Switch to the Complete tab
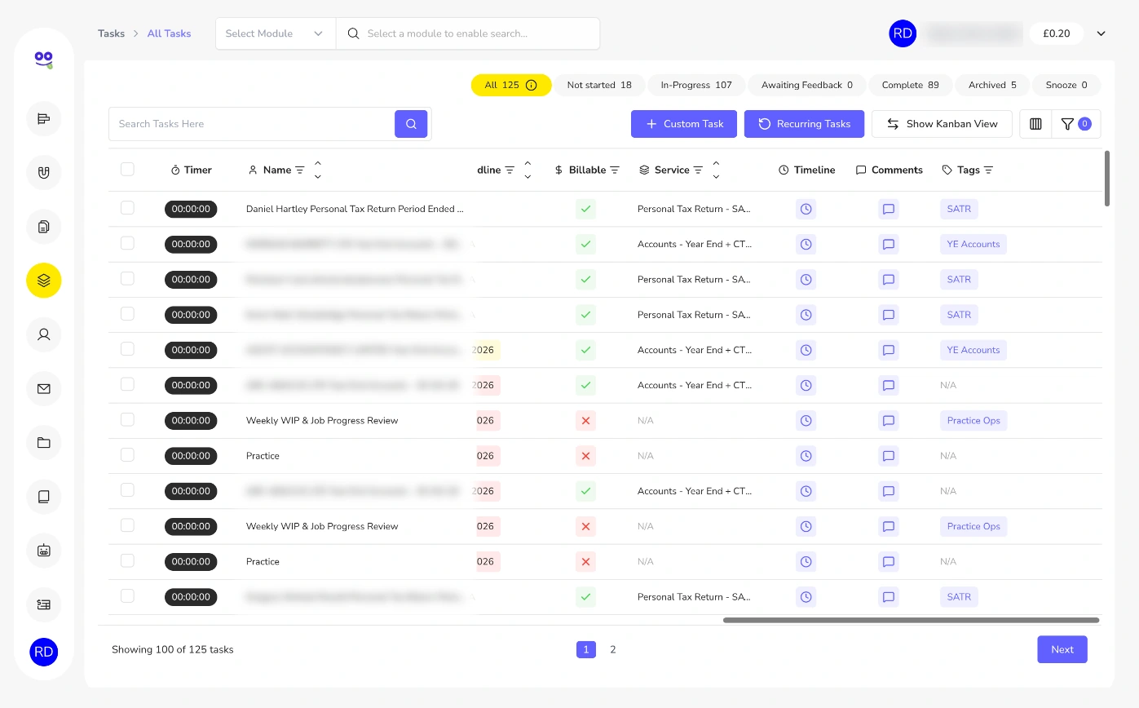The width and height of the screenshot is (1139, 708). 910,85
